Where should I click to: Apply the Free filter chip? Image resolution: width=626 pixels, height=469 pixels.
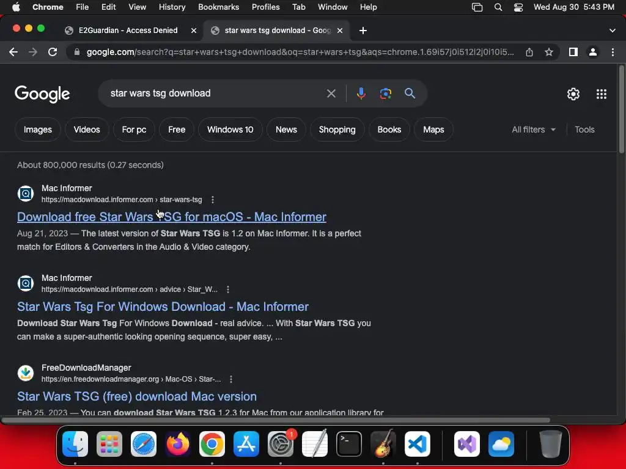(x=177, y=129)
